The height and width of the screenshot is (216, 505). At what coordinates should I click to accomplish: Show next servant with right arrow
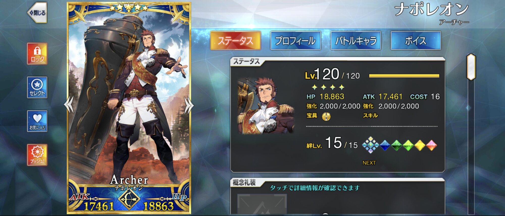tap(189, 105)
